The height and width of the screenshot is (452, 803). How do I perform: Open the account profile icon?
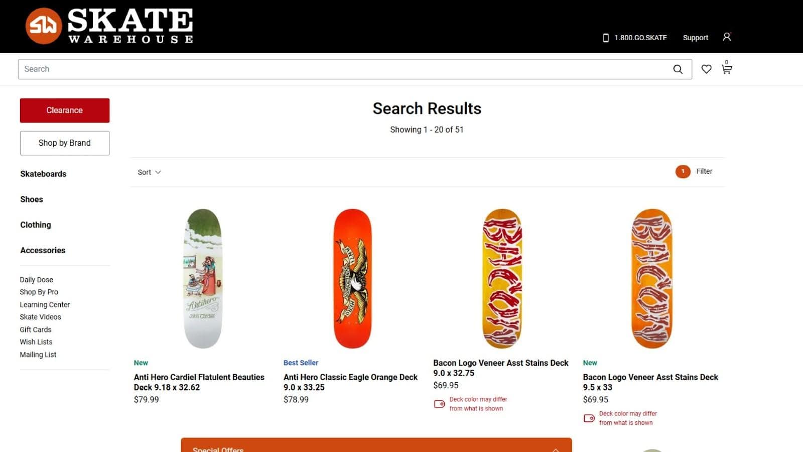pos(727,37)
